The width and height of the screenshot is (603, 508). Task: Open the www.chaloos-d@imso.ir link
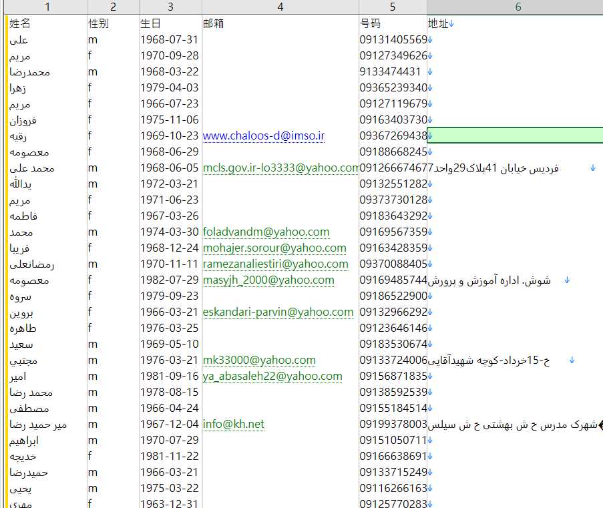pos(263,136)
